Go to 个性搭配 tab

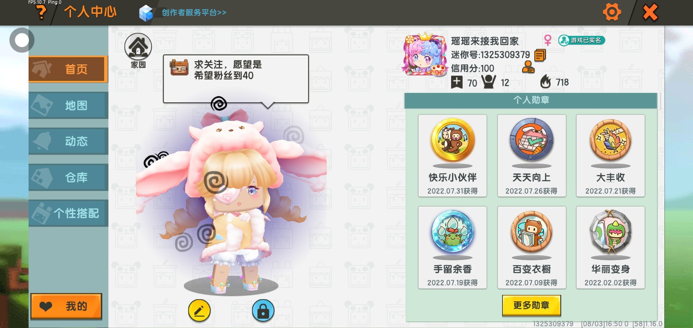point(68,213)
